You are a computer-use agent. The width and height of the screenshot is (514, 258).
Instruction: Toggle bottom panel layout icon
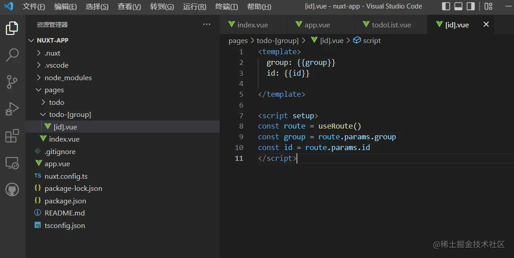point(458,6)
